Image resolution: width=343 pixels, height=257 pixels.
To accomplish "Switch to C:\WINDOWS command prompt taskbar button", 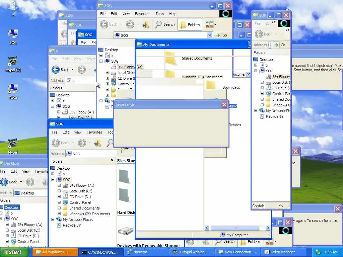I will coord(100,252).
